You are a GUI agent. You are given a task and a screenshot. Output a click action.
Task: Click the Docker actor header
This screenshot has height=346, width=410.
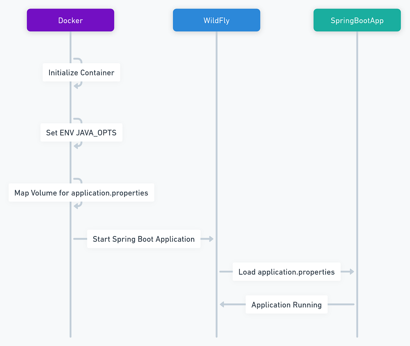click(x=70, y=20)
